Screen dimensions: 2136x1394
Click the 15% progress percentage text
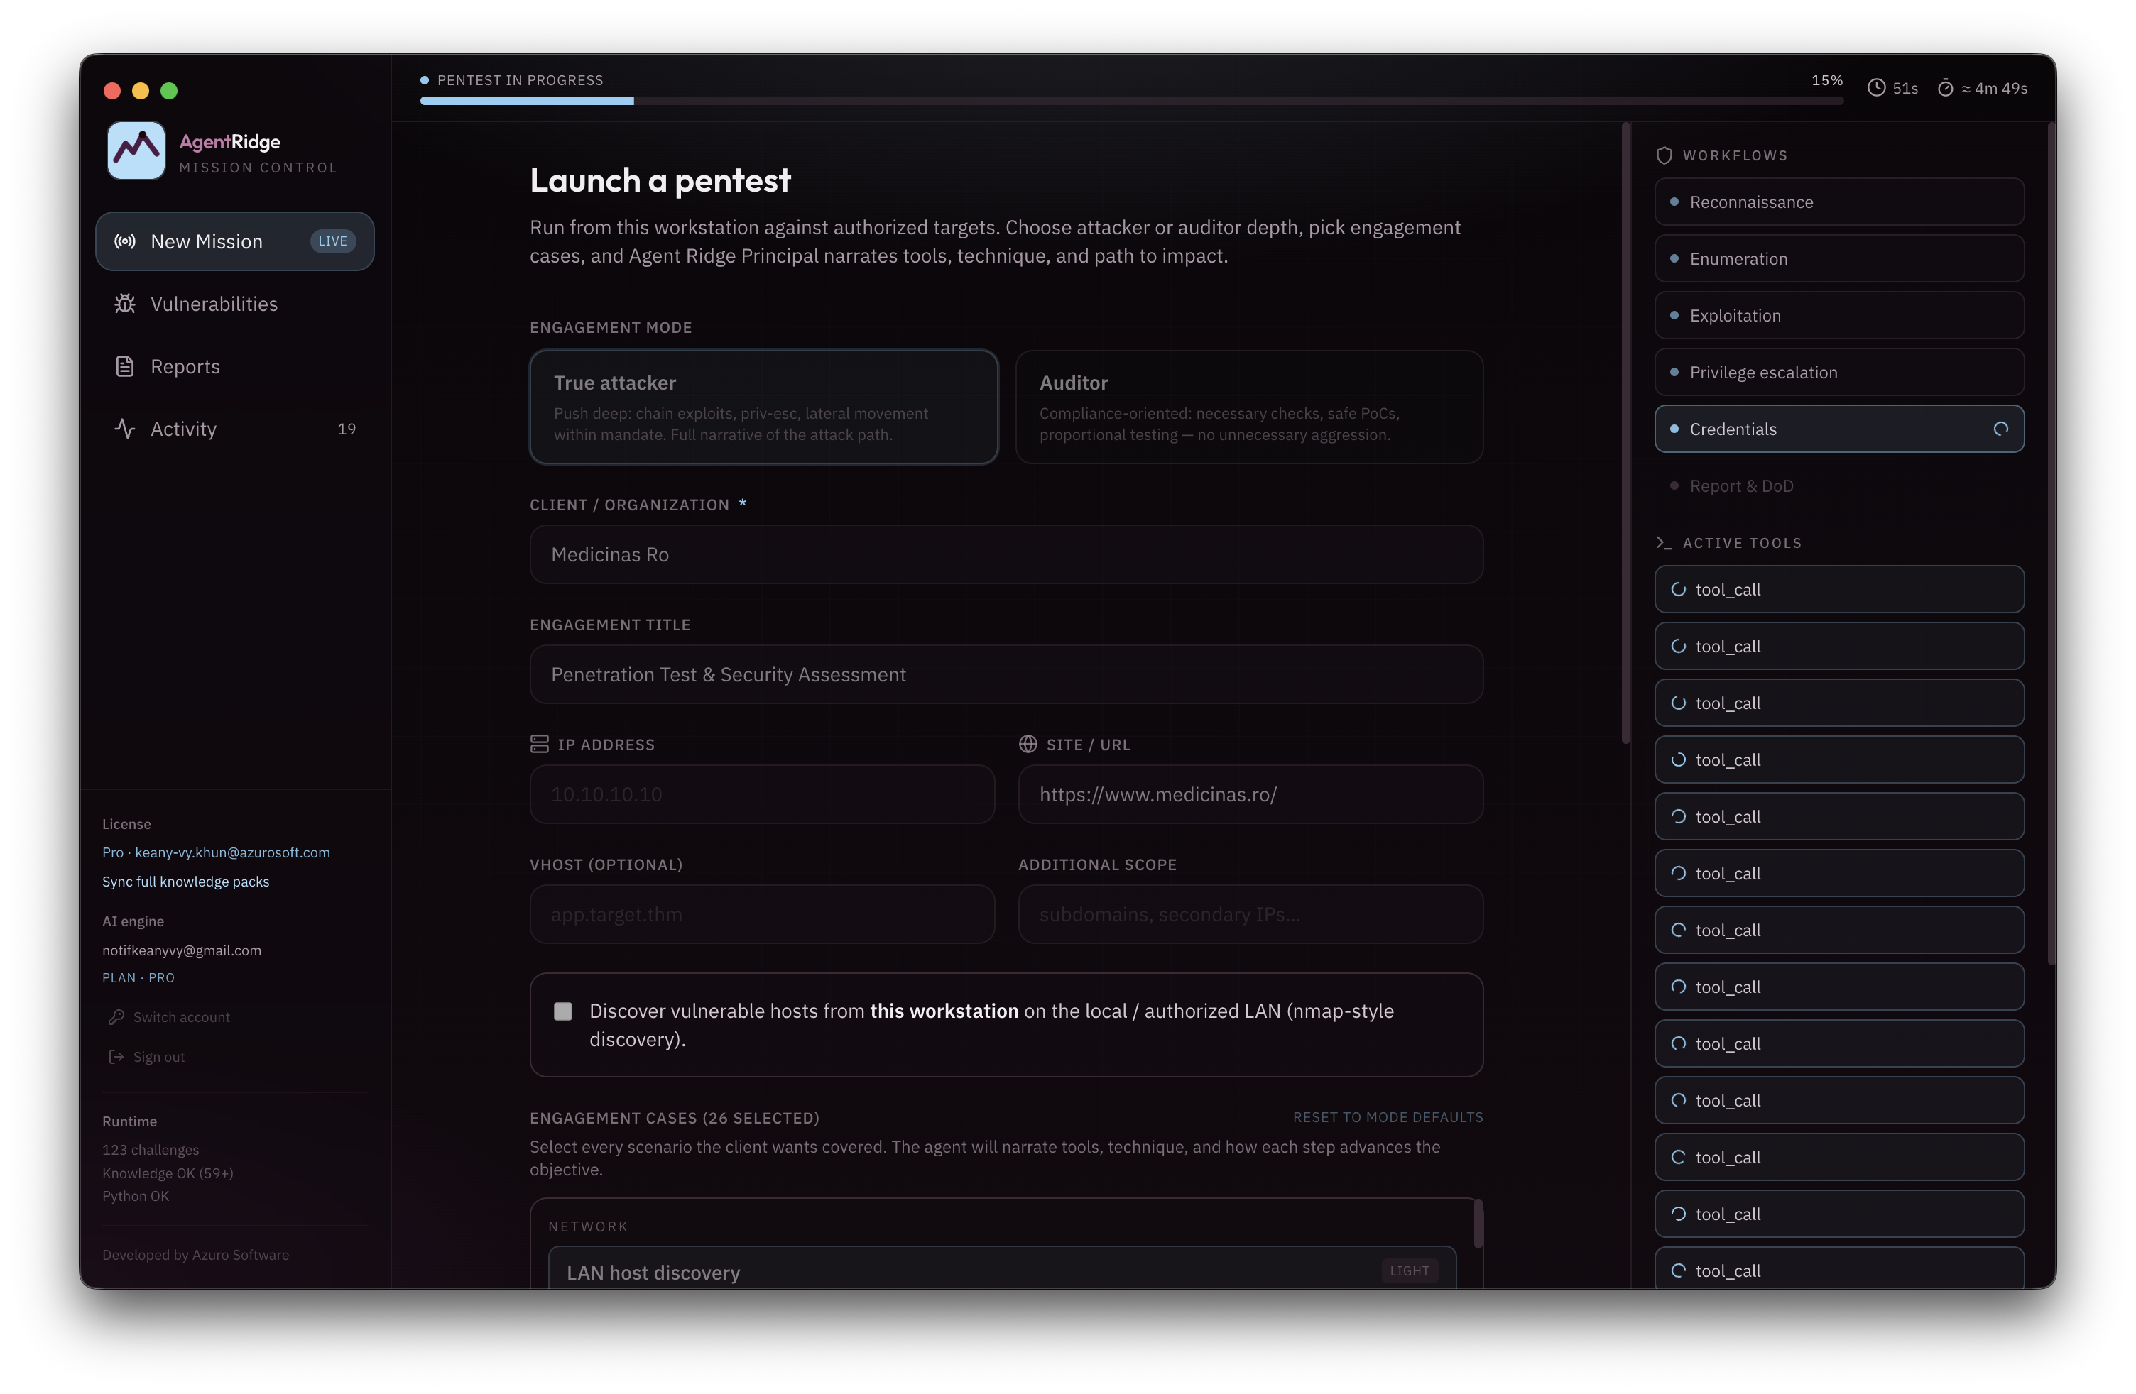(x=1826, y=79)
